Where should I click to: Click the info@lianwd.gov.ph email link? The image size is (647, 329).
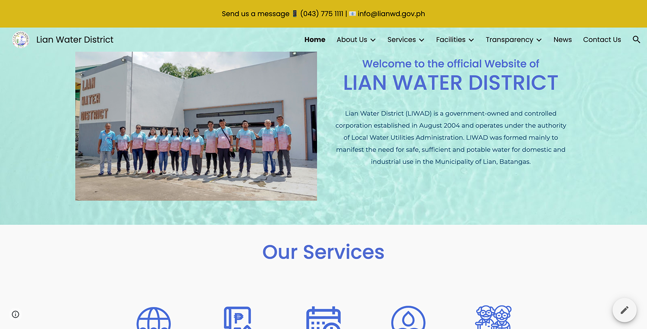pos(391,14)
